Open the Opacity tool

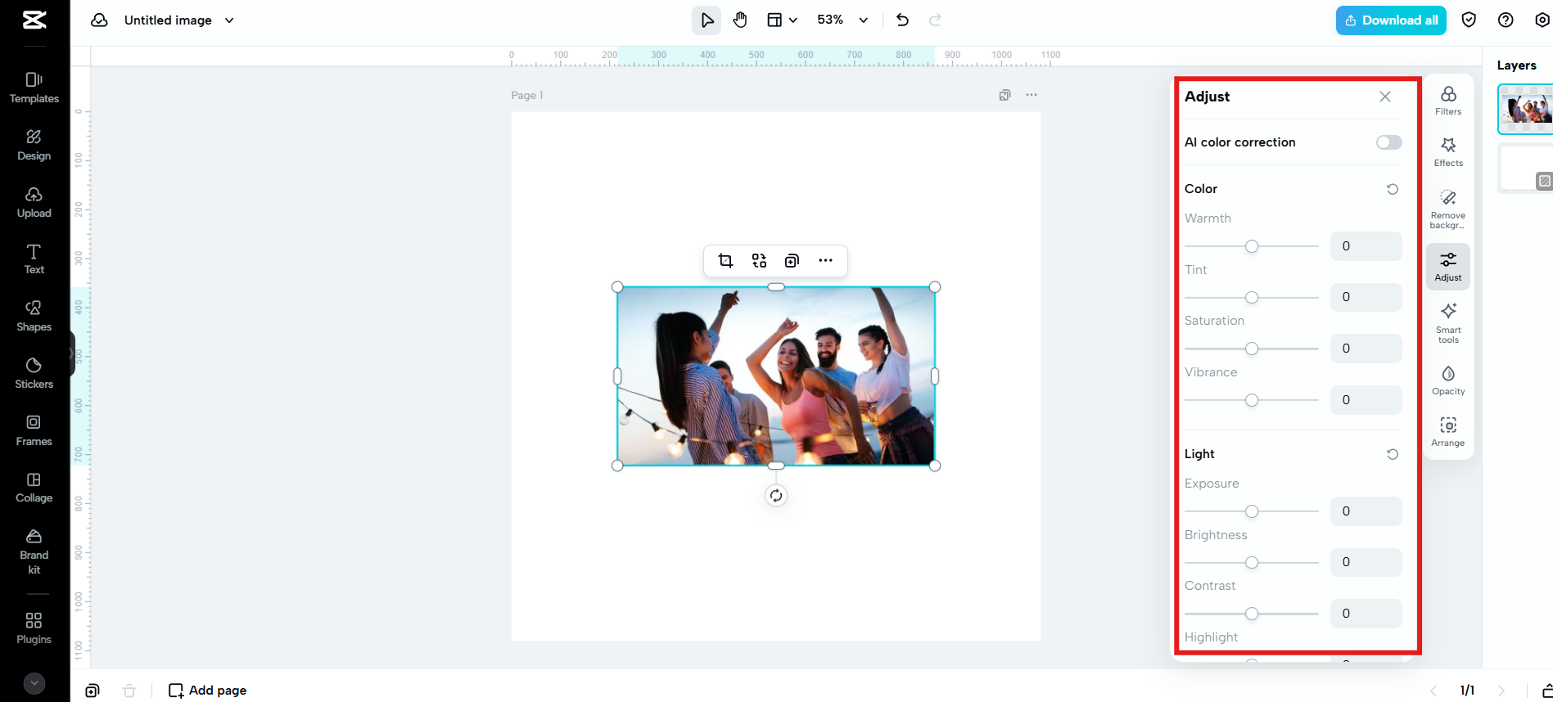[x=1448, y=380]
